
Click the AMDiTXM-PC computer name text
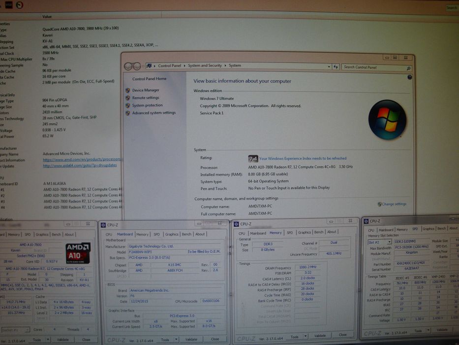pyautogui.click(x=260, y=206)
